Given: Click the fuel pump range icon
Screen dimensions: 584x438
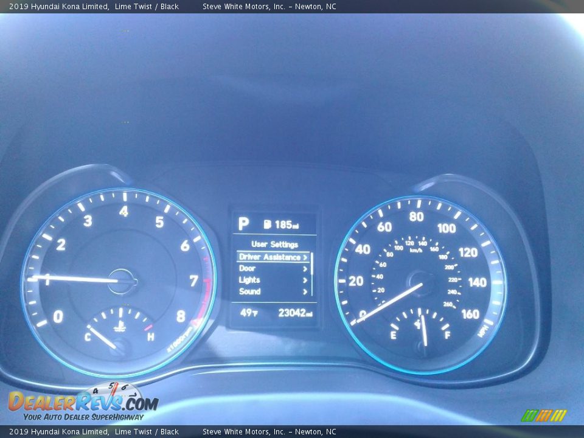Looking at the screenshot, I should click(x=268, y=224).
